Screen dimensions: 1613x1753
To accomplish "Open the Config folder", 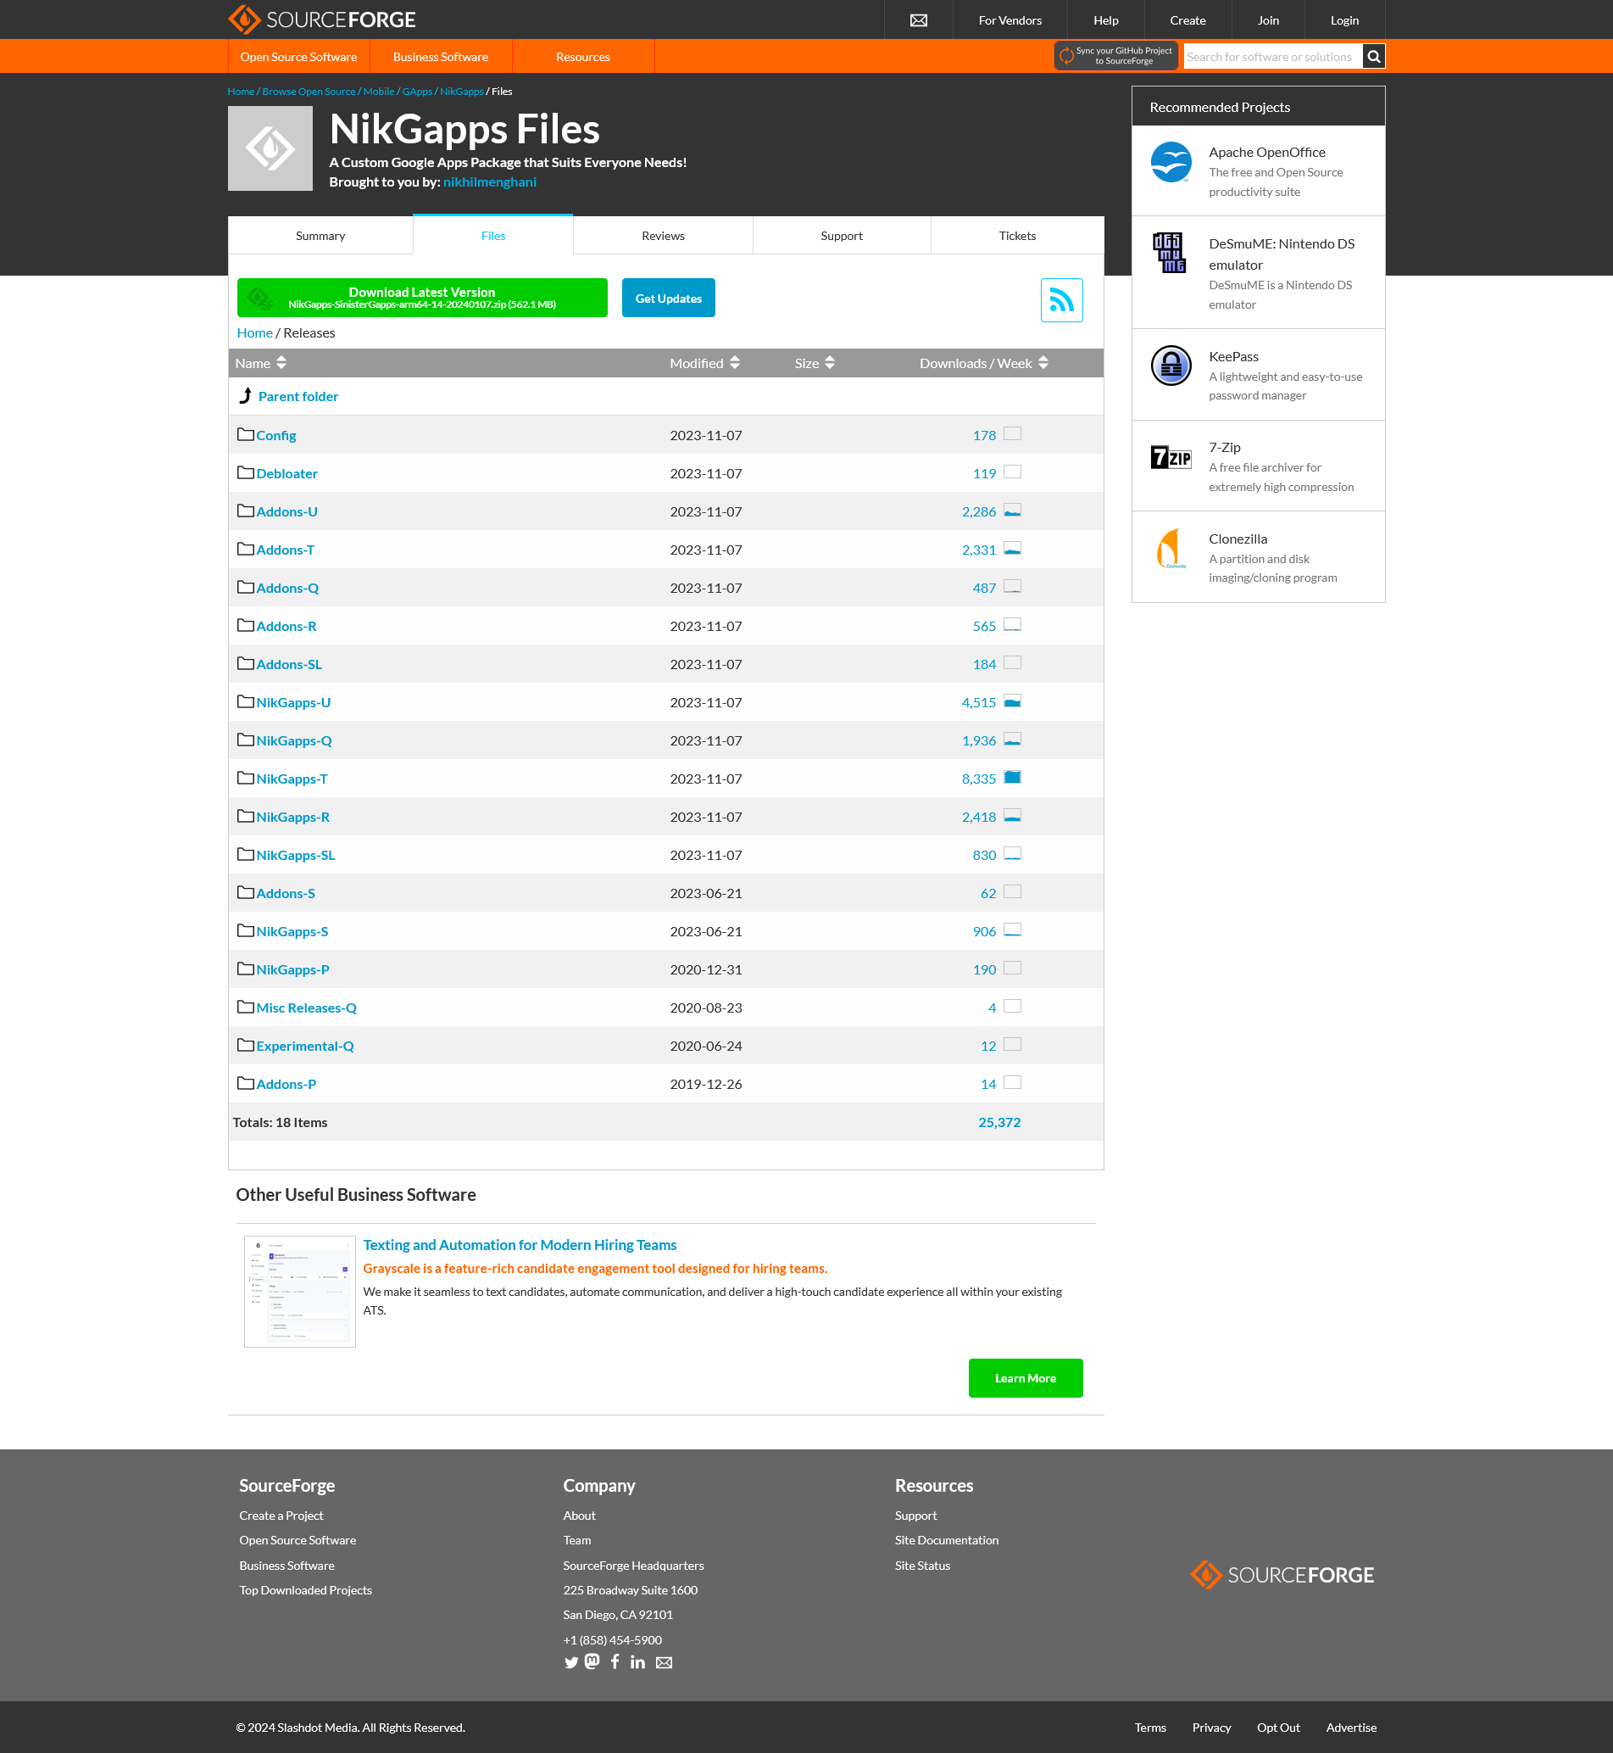I will pos(275,435).
